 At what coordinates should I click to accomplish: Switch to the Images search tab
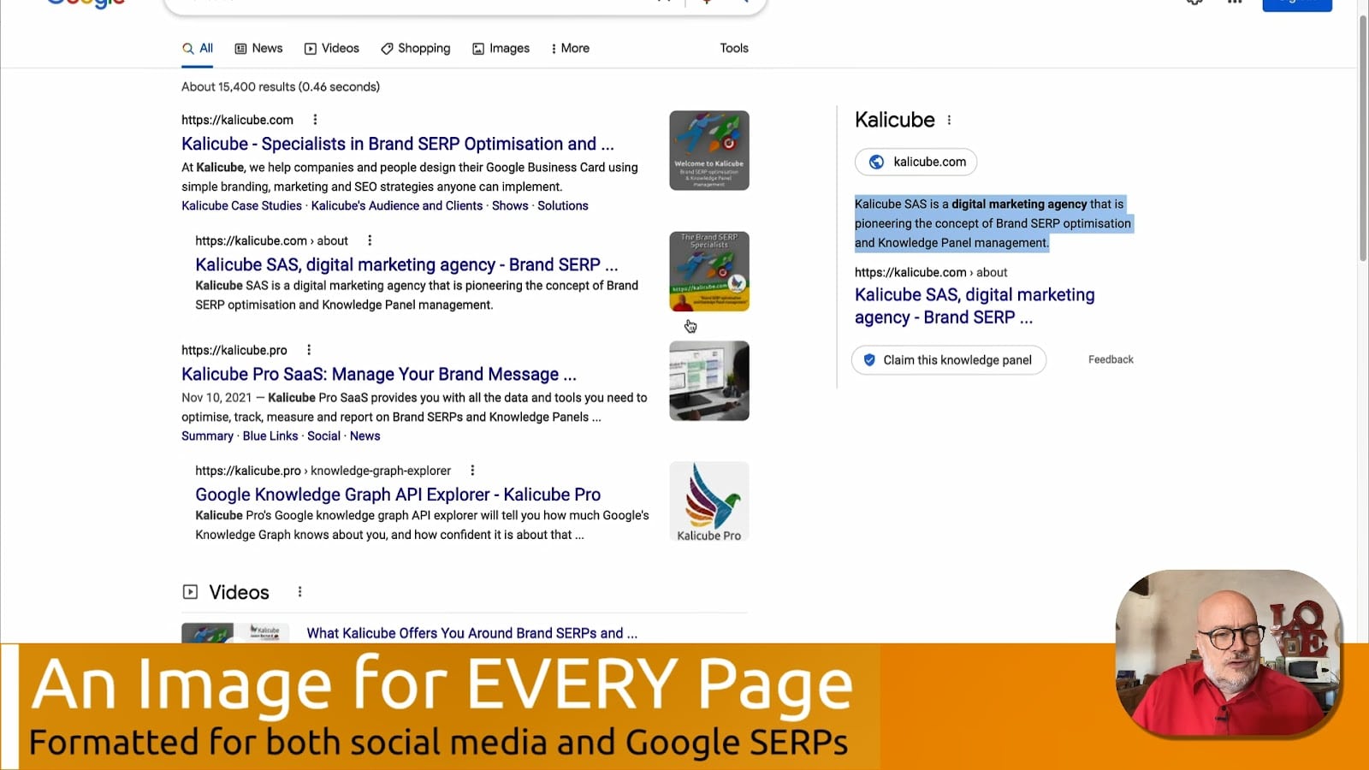[501, 49]
